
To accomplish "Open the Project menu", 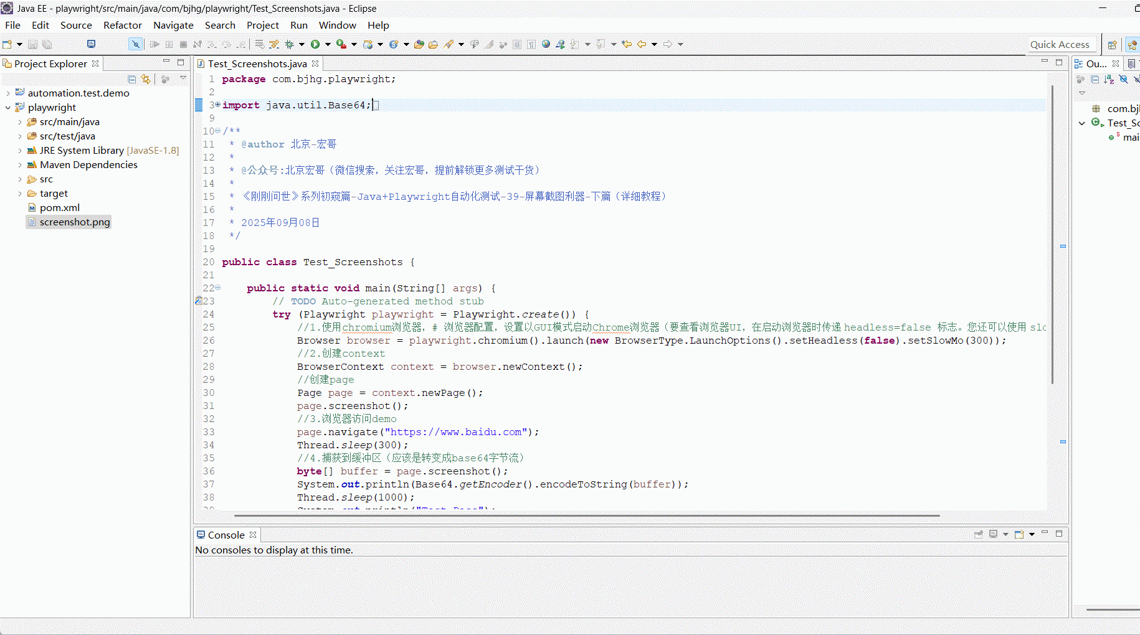I will point(262,25).
